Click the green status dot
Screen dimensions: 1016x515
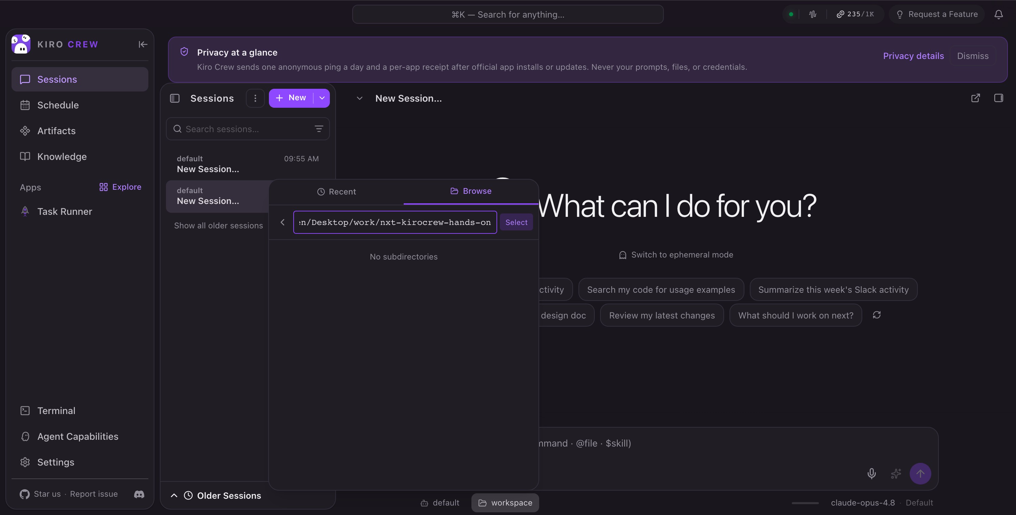pos(791,15)
